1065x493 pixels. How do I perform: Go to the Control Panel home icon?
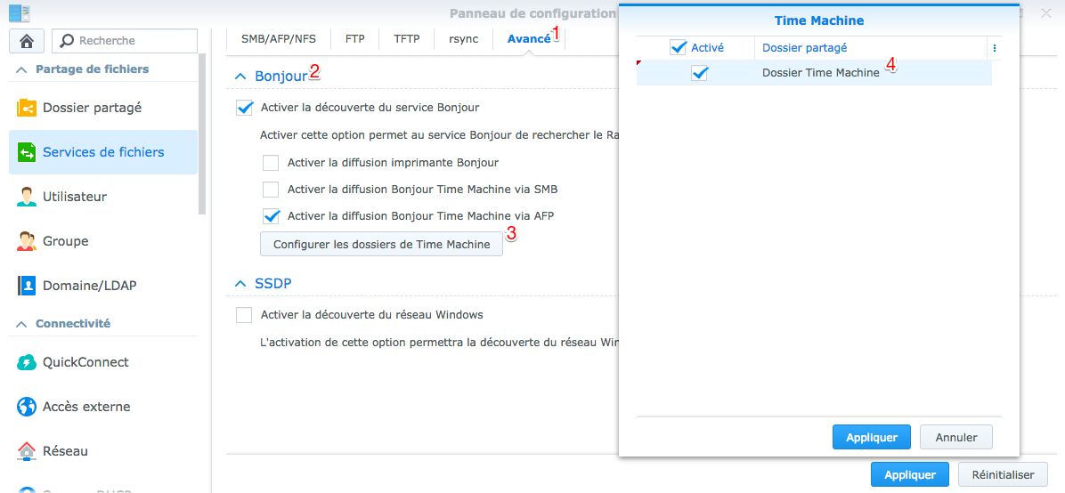click(x=27, y=41)
